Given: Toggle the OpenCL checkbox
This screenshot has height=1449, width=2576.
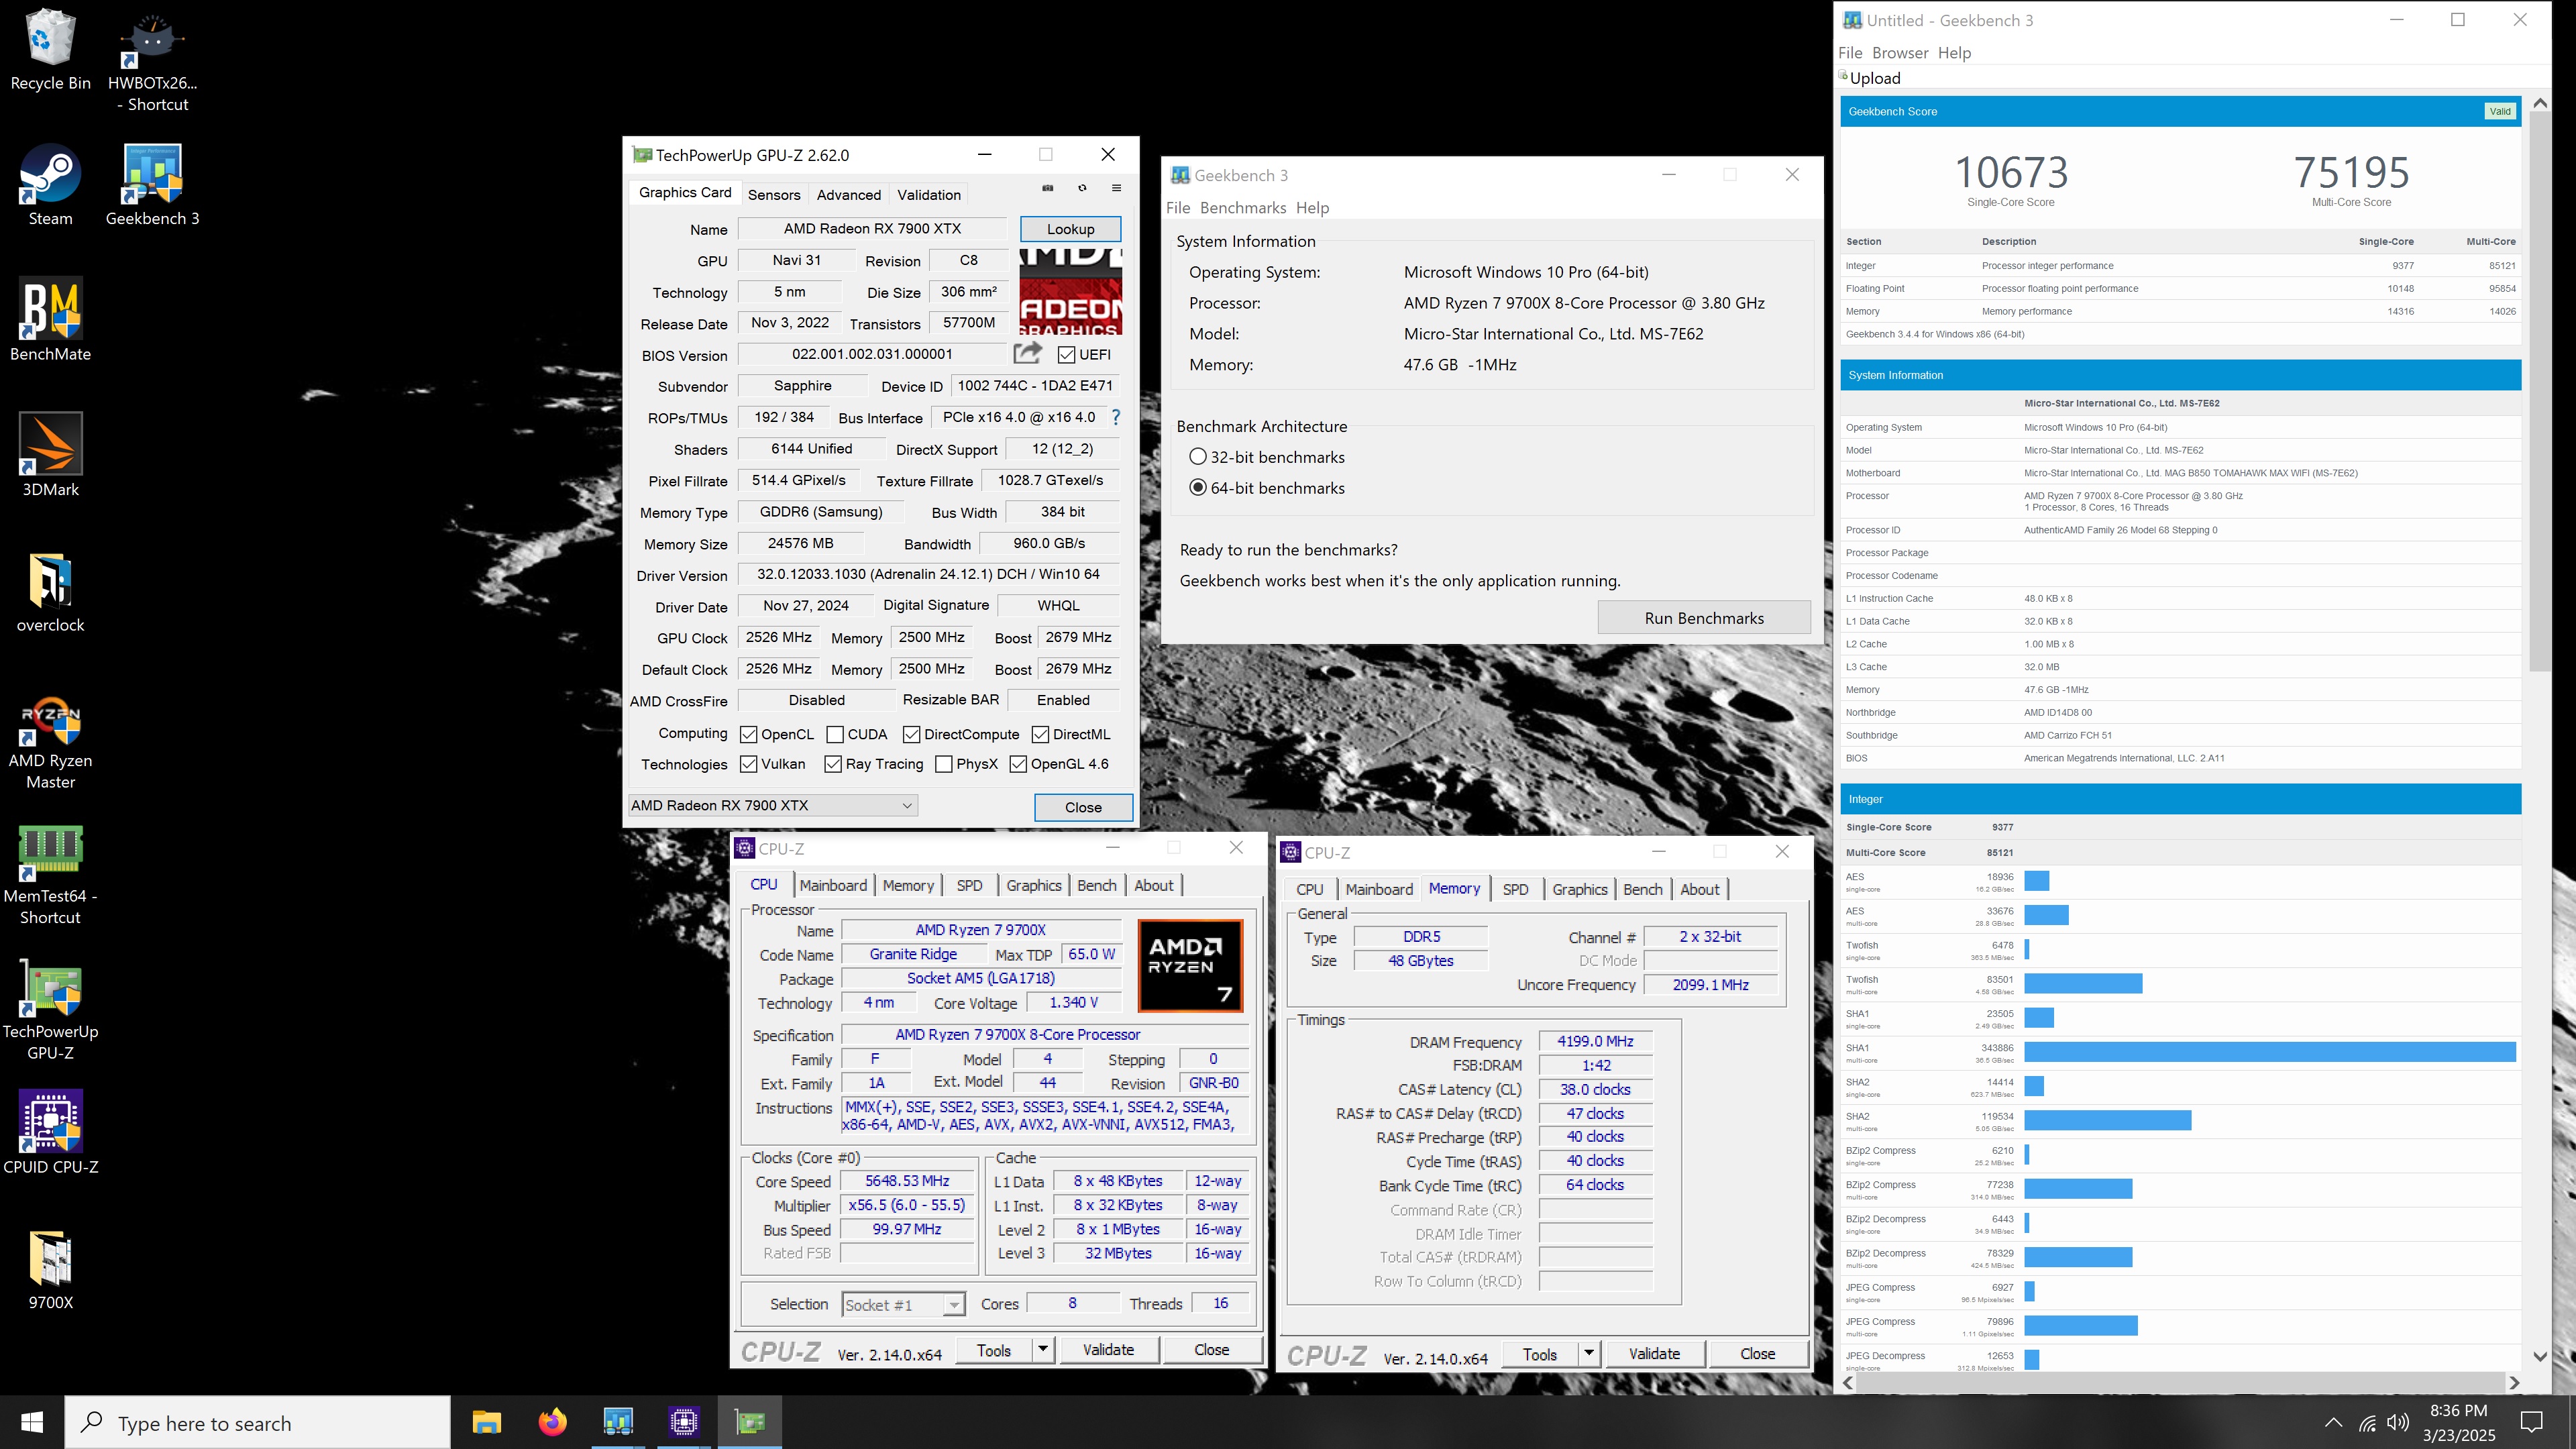Looking at the screenshot, I should pyautogui.click(x=748, y=735).
